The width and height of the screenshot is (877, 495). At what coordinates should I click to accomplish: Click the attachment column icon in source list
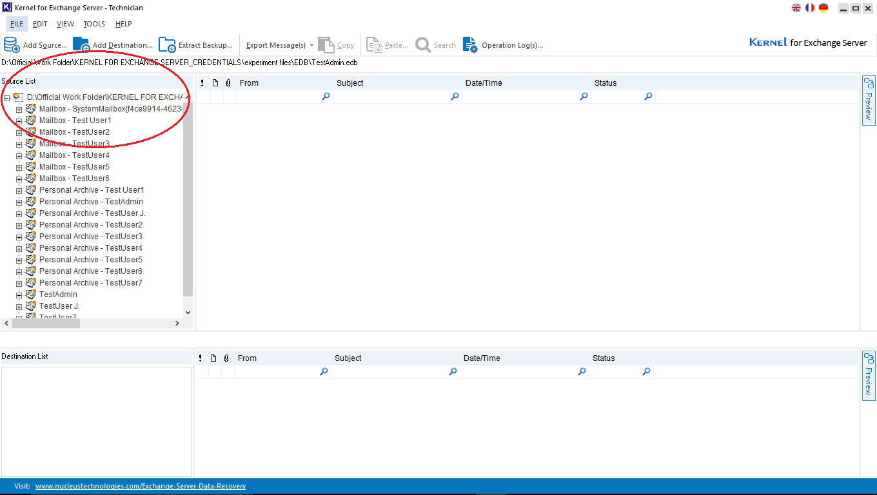228,83
